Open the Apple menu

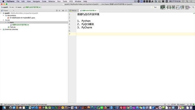tap(3, 1)
